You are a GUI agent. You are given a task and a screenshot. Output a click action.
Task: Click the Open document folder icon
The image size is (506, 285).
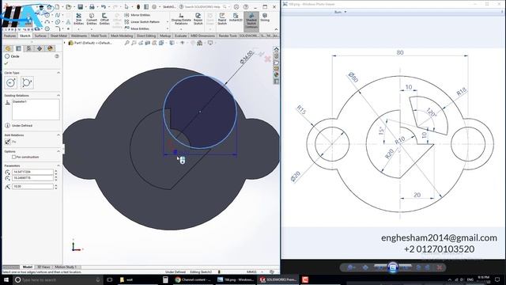point(69,7)
